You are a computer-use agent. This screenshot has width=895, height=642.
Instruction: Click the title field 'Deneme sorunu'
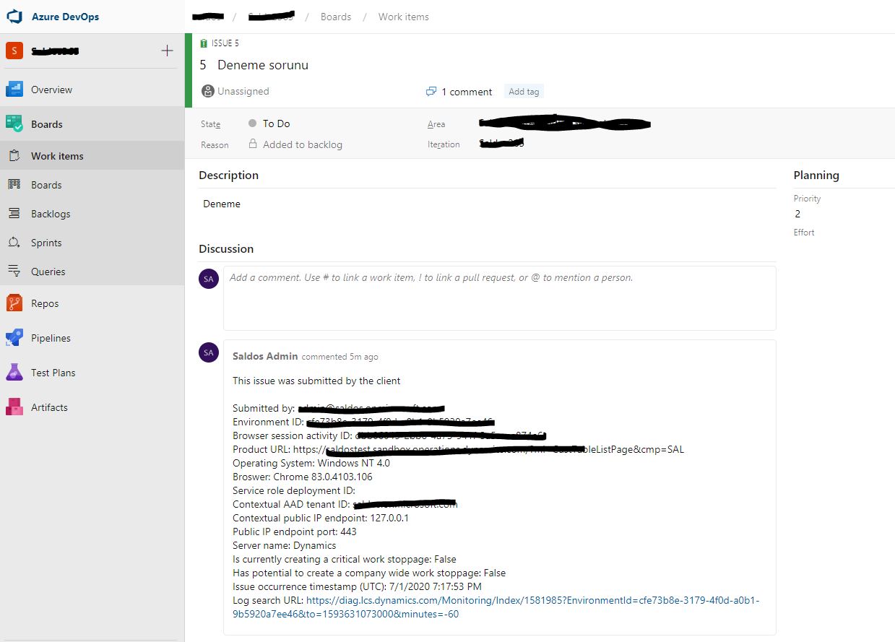coord(263,65)
